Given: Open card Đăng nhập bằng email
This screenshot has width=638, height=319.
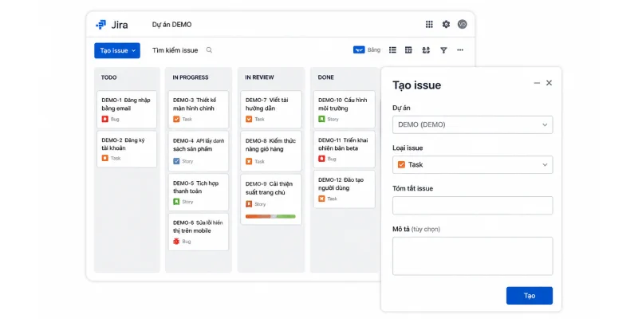Looking at the screenshot, I should (127, 109).
